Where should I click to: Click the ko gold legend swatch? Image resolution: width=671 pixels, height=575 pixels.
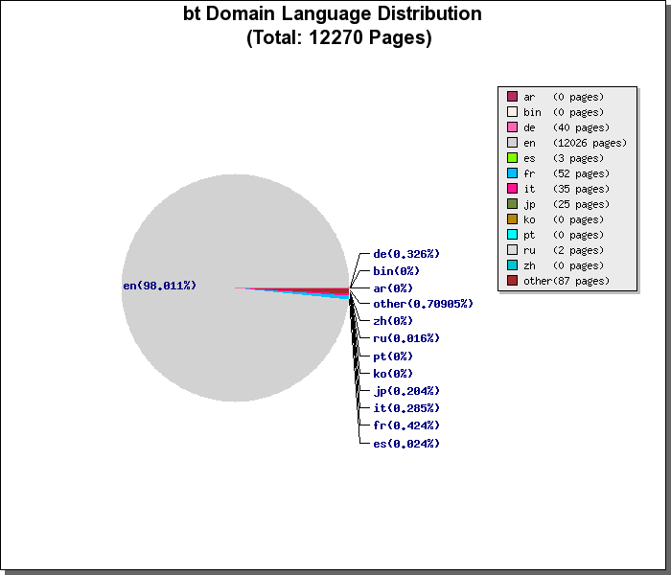pyautogui.click(x=512, y=219)
